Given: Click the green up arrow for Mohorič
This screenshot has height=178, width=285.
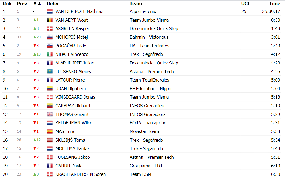Looking at the screenshot, I should [x=35, y=37].
